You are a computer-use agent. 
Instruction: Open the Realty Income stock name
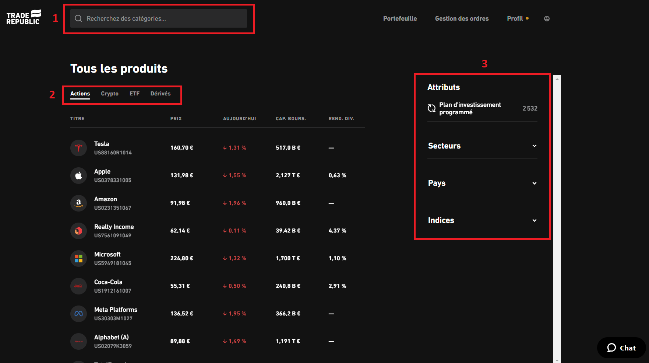pos(114,227)
